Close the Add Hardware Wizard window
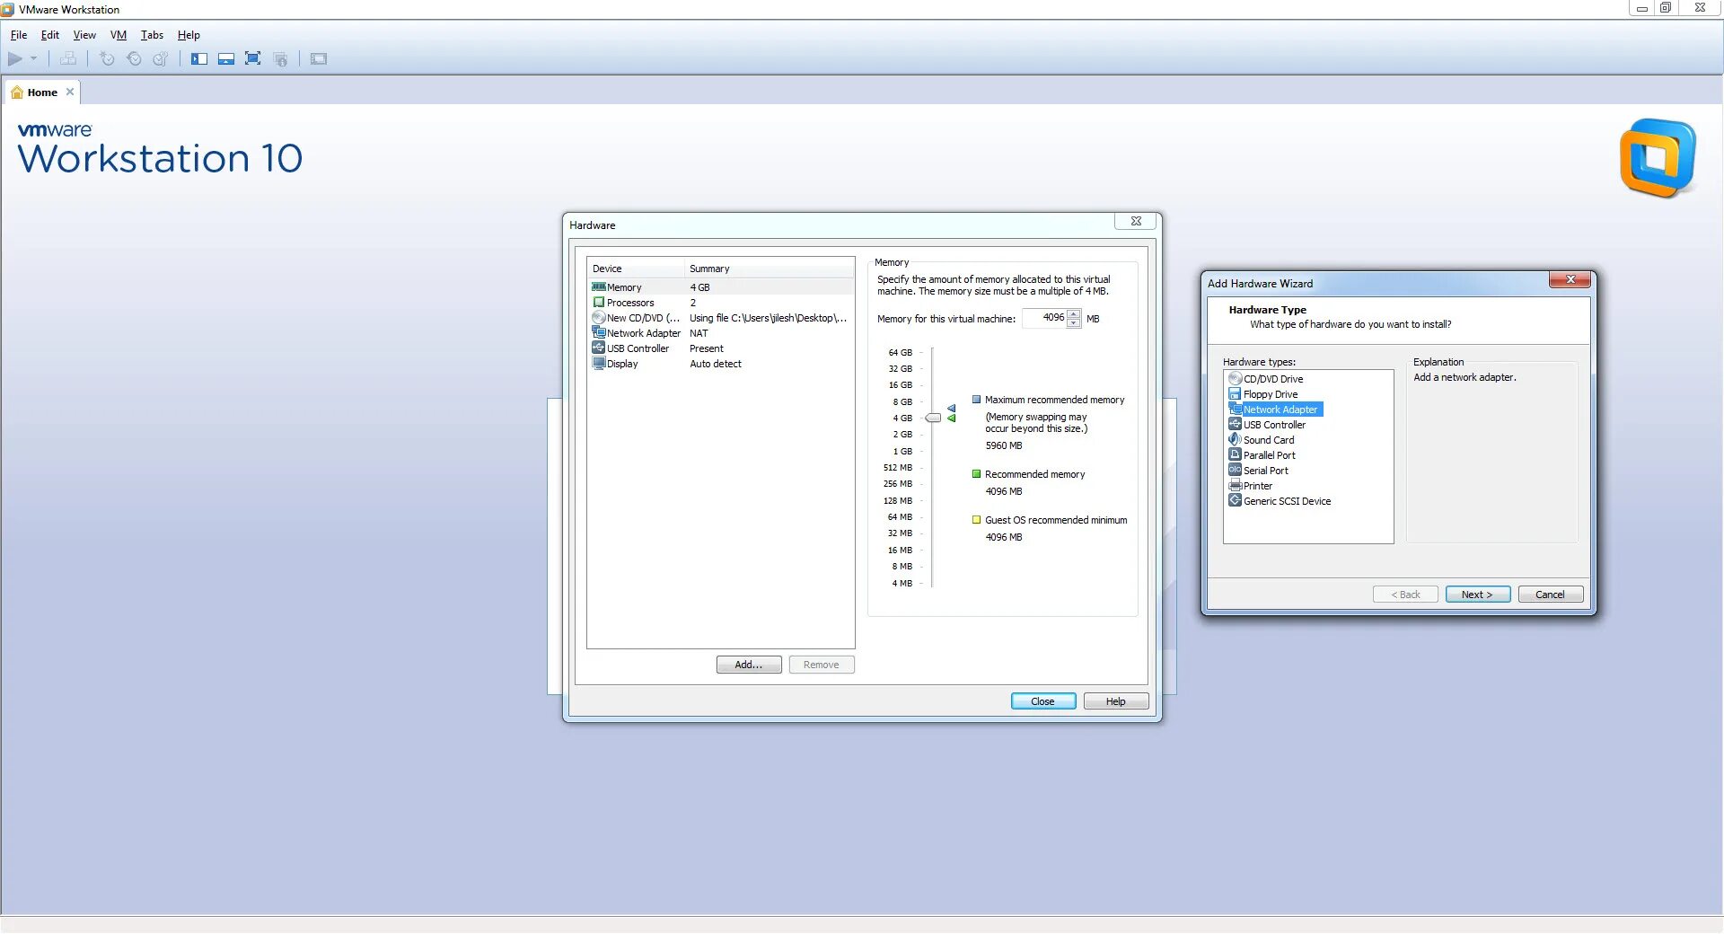Screen dimensions: 1724x934 click(x=1570, y=280)
